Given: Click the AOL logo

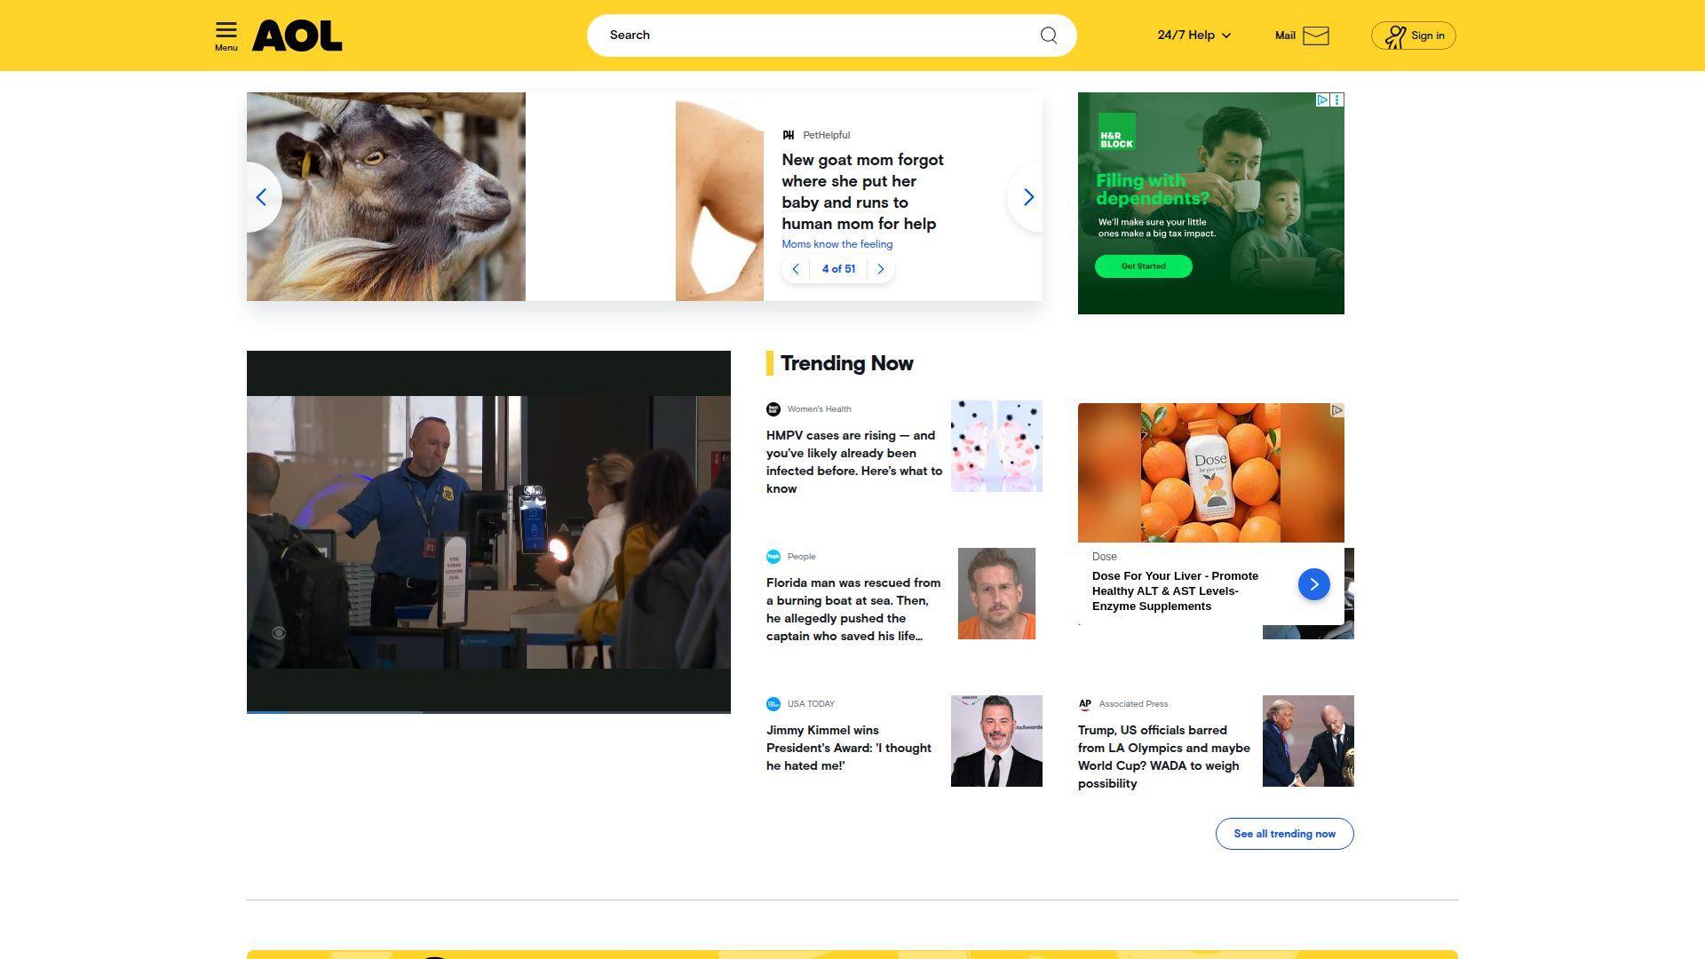Looking at the screenshot, I should click(297, 35).
